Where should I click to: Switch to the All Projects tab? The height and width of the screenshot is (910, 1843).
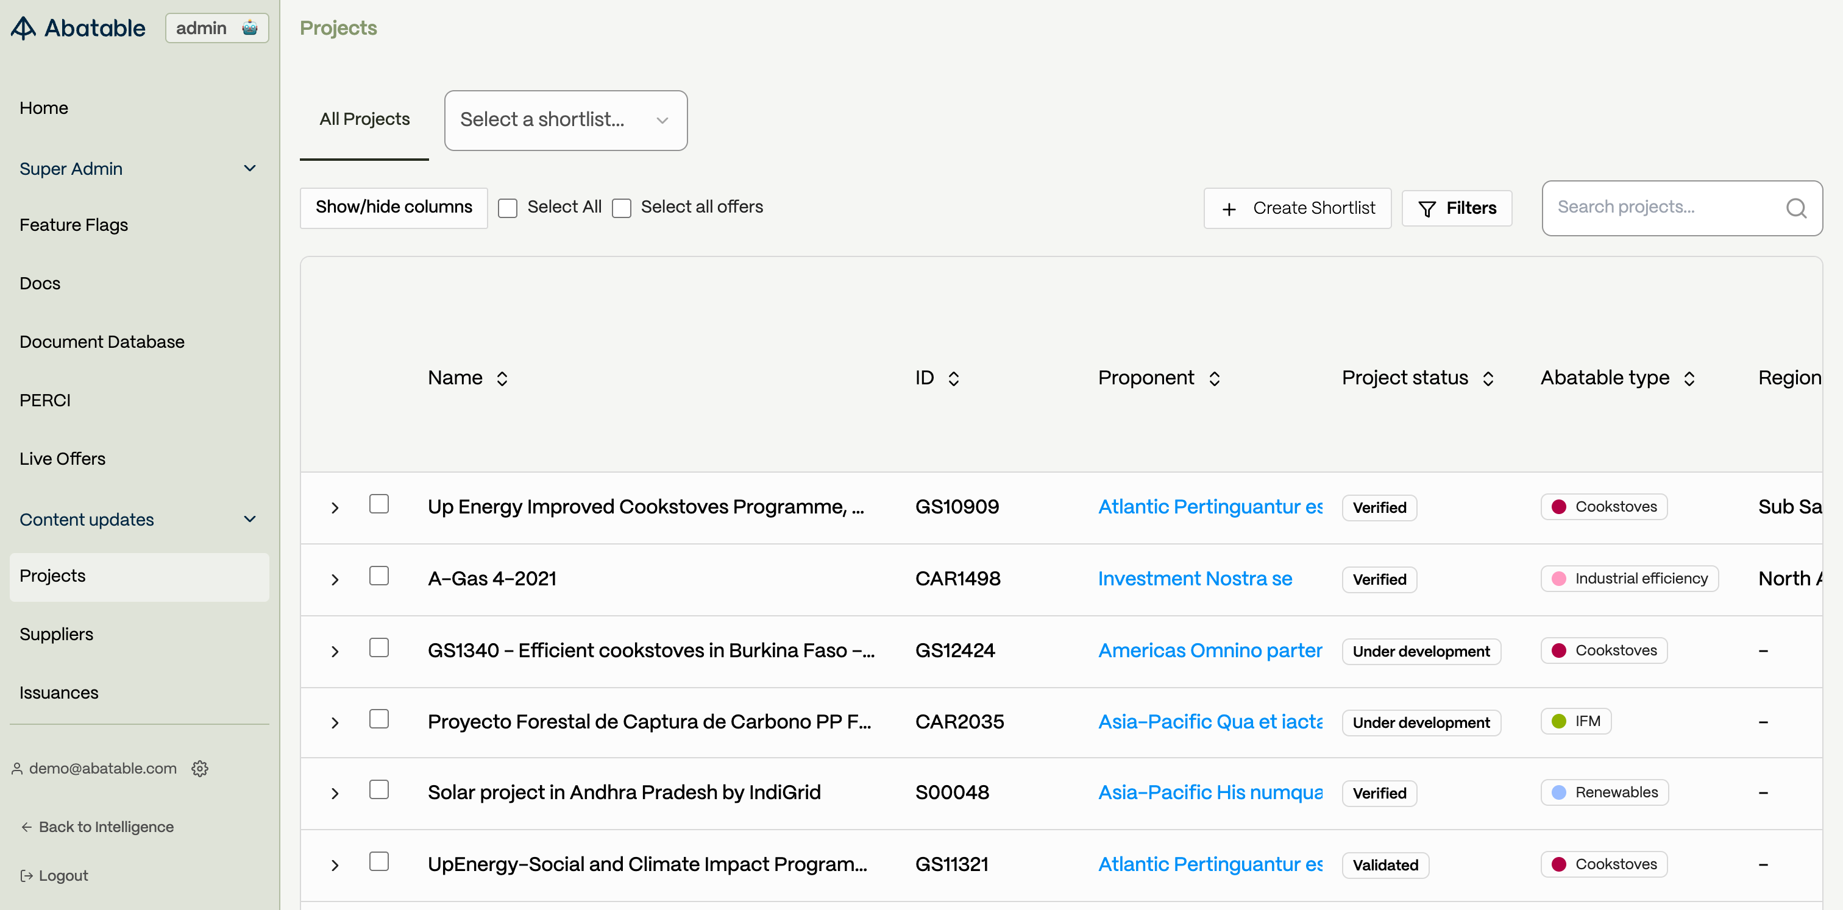[x=364, y=119]
